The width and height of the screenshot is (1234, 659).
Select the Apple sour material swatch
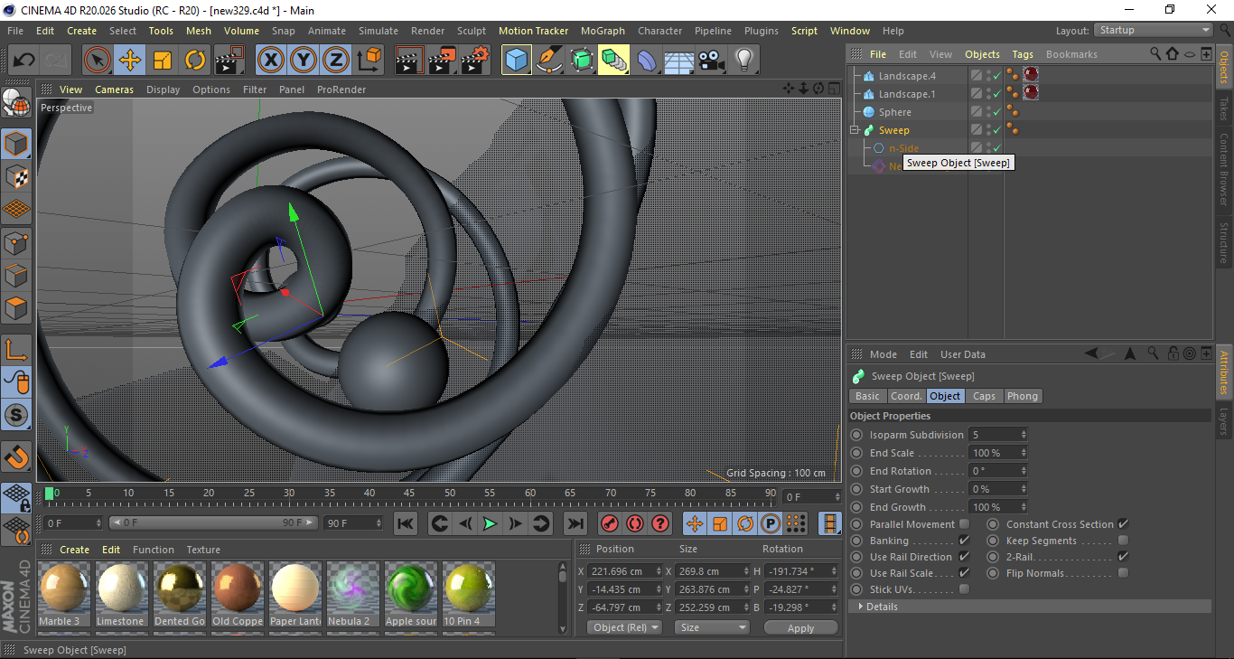tap(411, 594)
